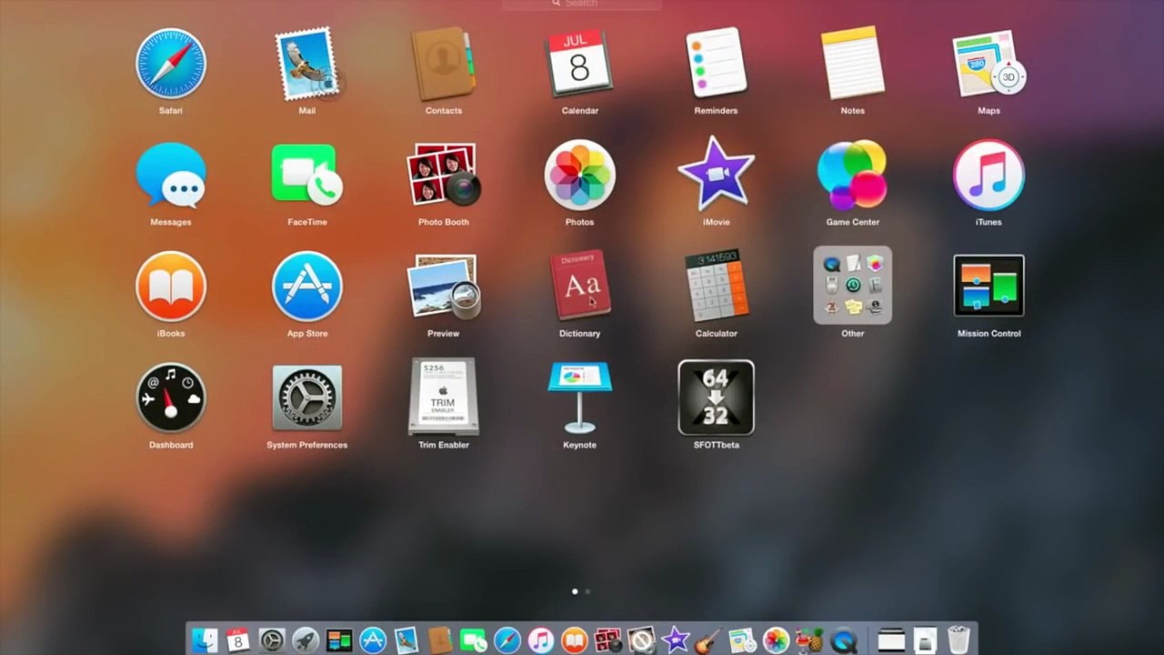Open the Other apps folder

(853, 286)
